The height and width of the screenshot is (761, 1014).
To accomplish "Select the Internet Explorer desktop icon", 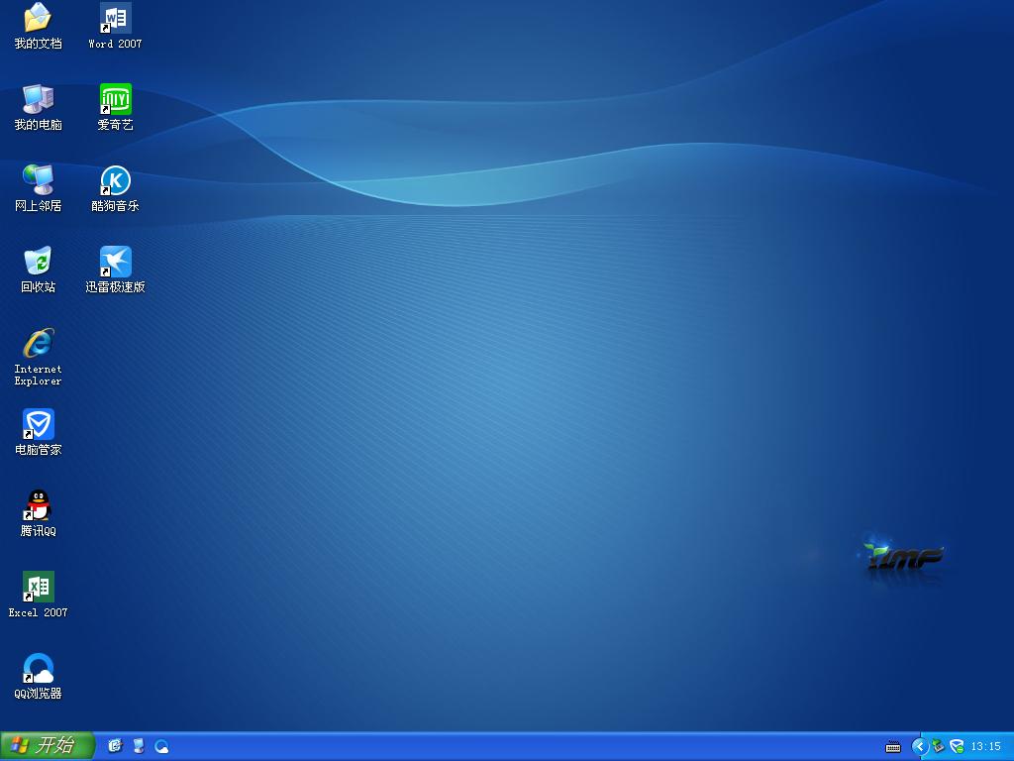I will click(38, 344).
